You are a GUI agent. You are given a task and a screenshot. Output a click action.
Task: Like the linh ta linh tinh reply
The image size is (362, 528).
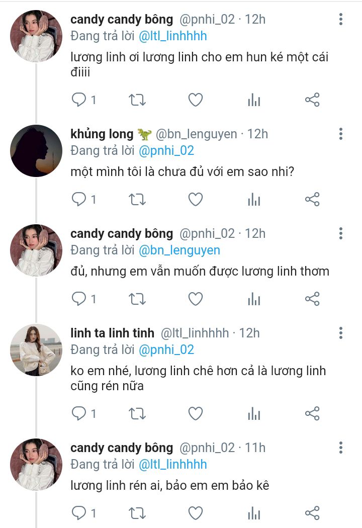195,413
